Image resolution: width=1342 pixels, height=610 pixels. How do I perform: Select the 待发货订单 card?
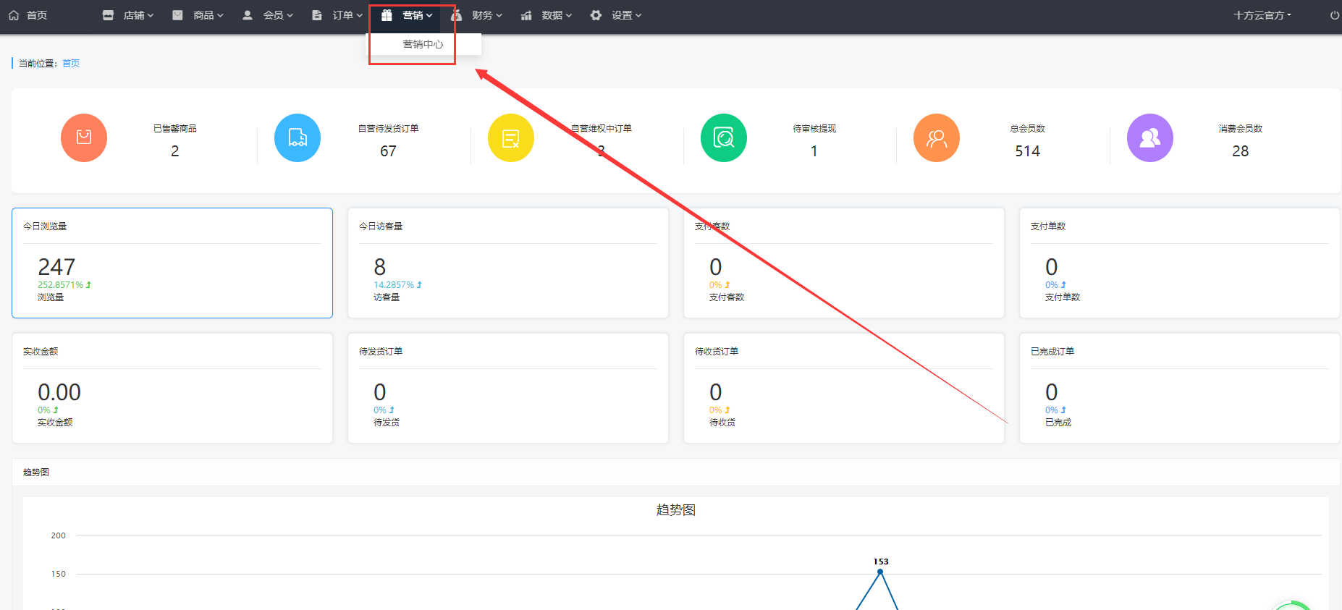tap(508, 388)
